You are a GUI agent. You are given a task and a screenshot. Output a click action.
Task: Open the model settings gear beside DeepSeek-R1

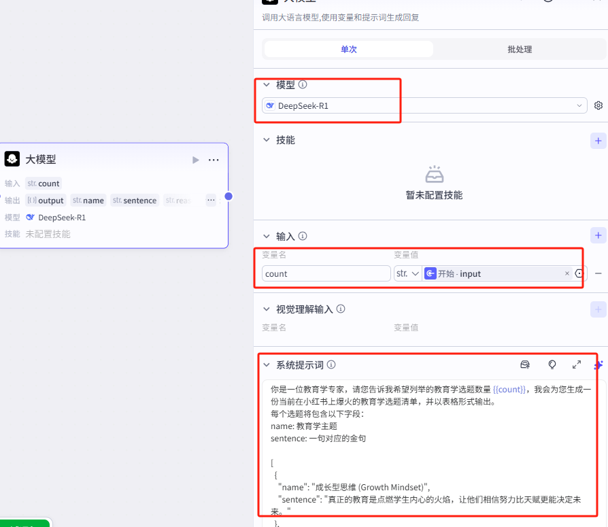coord(598,105)
